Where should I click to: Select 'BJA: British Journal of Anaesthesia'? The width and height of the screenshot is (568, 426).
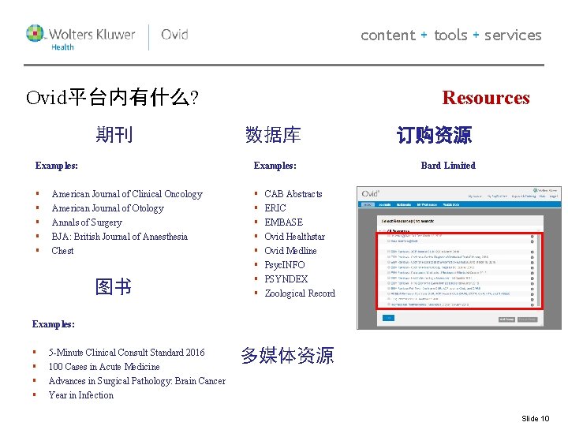pos(120,237)
